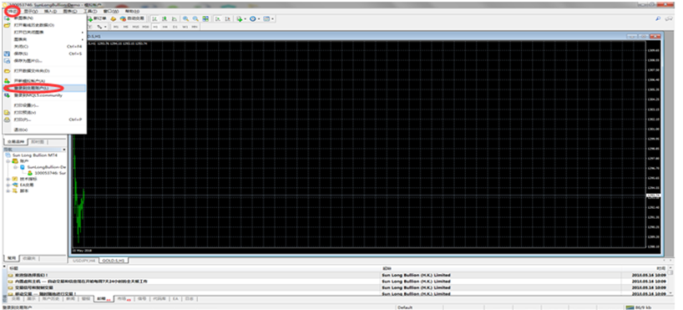Image resolution: width=683 pixels, height=310 pixels.
Task: Expand the EA trading tree node
Action: point(8,185)
